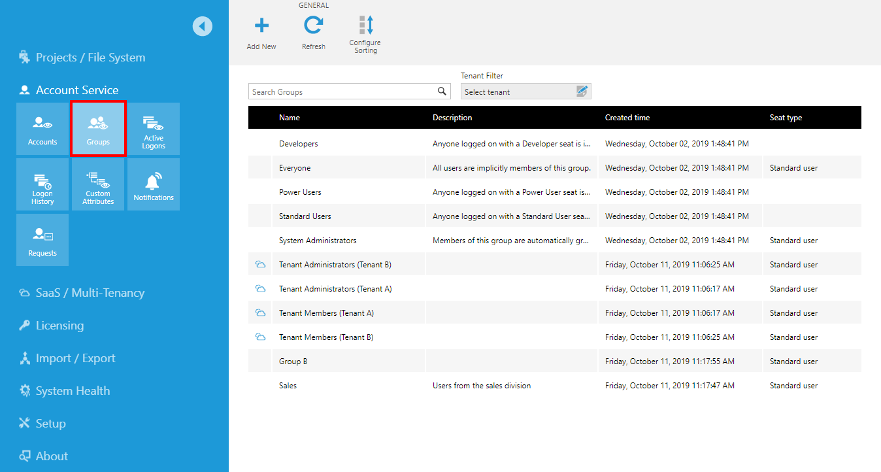
Task: Click the System Administrators description cell
Action: 512,241
